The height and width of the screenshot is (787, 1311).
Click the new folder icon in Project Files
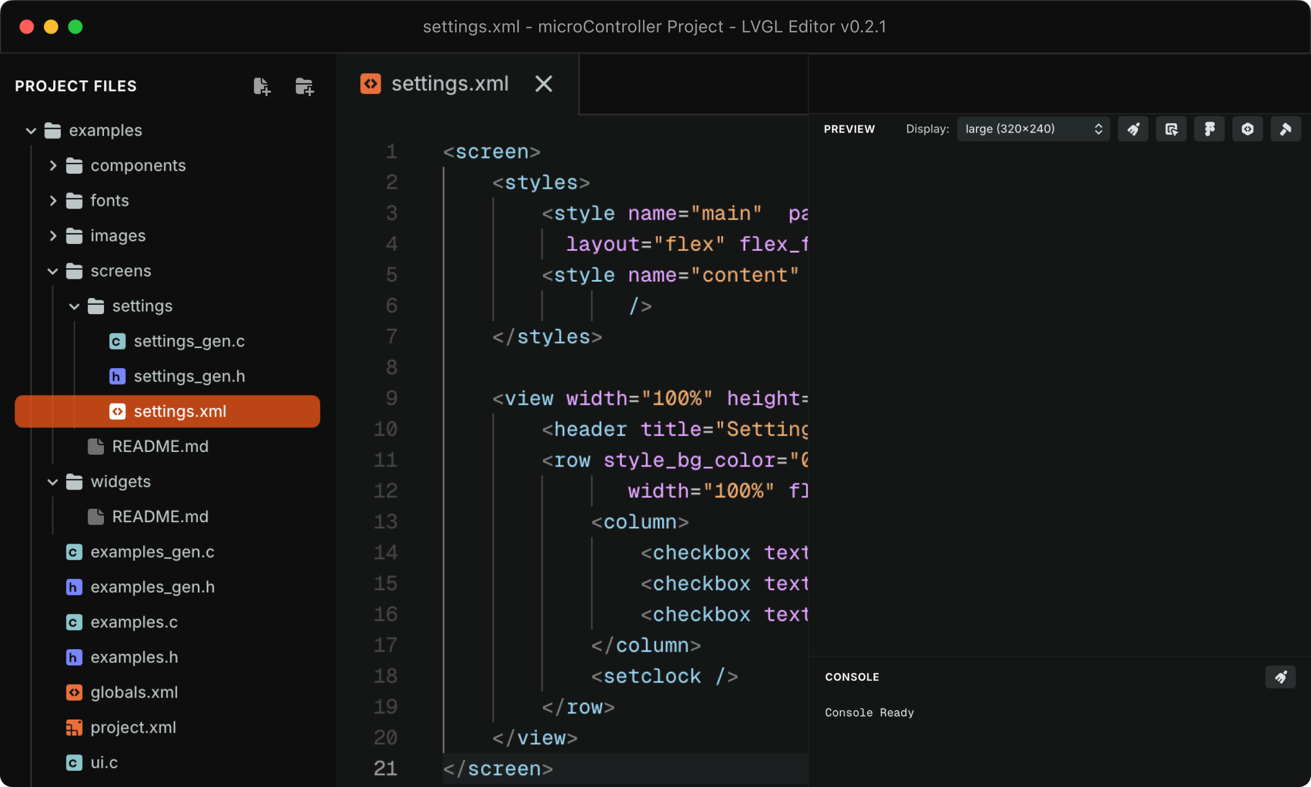[x=304, y=86]
